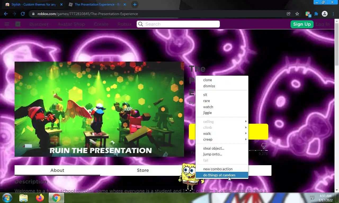Screen dimensions: 339x203
Task: Click the share page icon in address bar
Action: pos(289,14)
